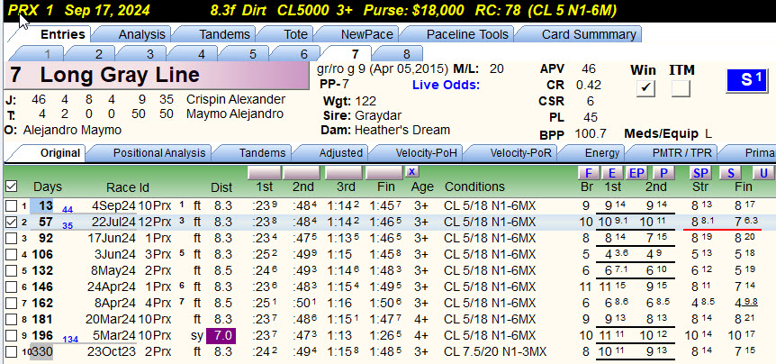Check the paceline 7 checkbox for 8Apr24
776x364 pixels.
pyautogui.click(x=11, y=304)
